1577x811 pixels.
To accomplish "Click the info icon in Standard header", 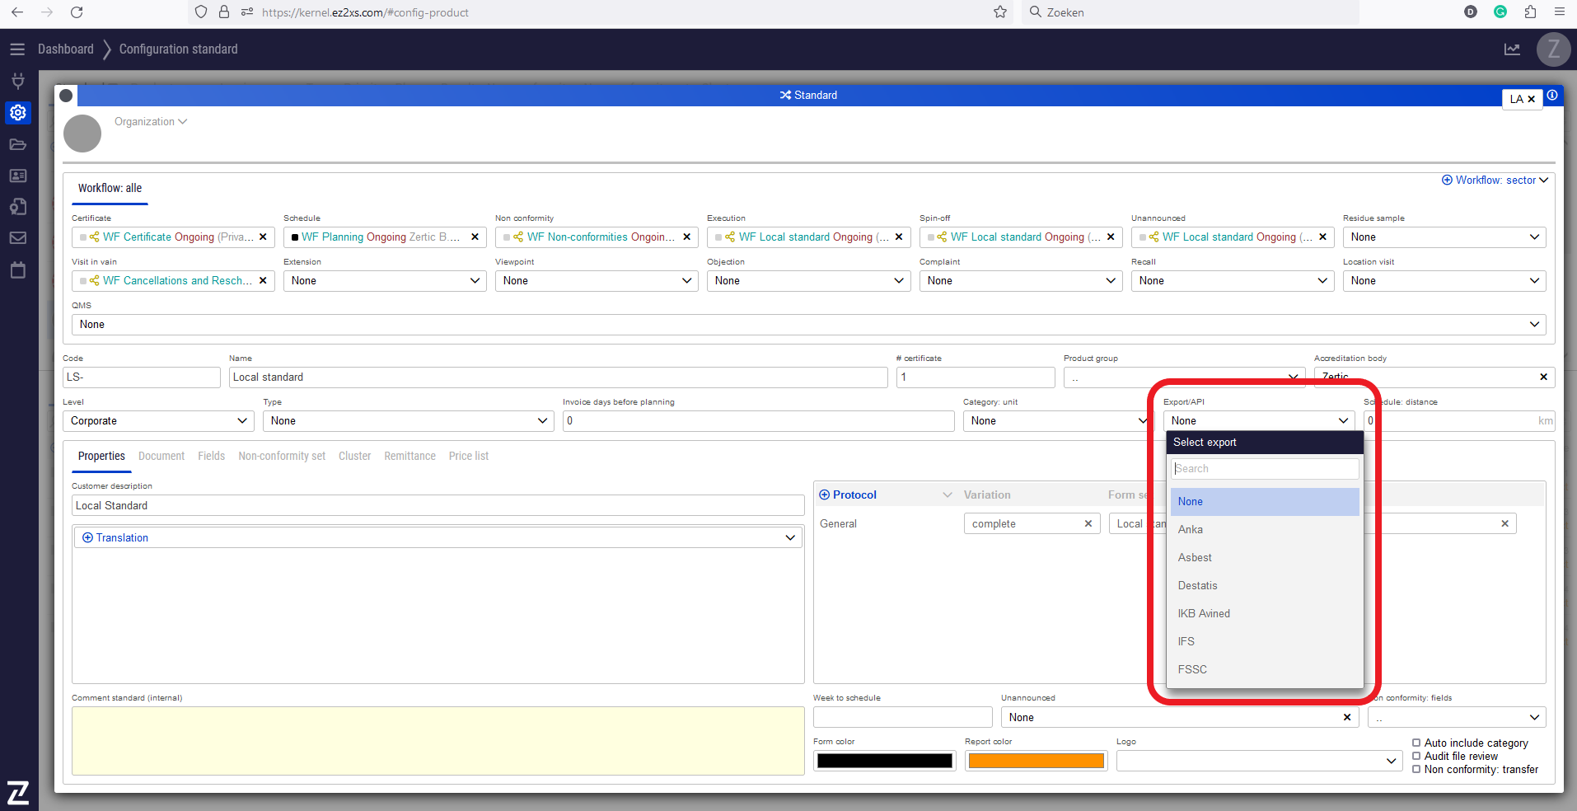I will pyautogui.click(x=1551, y=96).
